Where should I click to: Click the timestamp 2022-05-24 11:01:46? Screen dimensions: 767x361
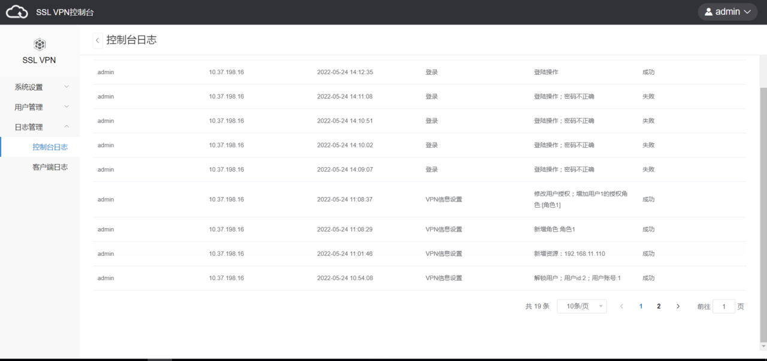[345, 254]
